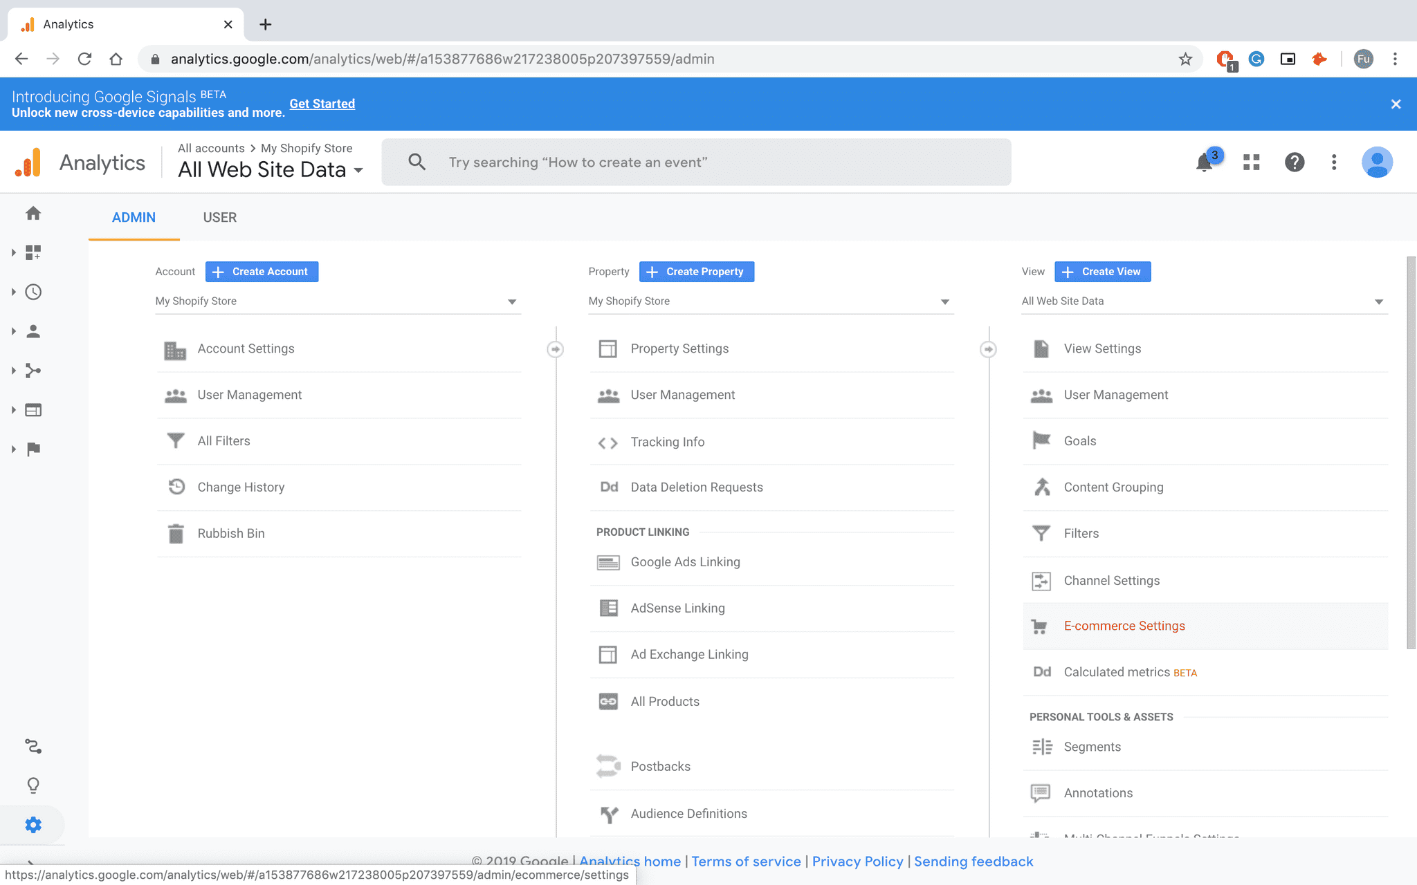Expand the Acquisition section arrow in sidebar
1417x885 pixels.
[13, 371]
